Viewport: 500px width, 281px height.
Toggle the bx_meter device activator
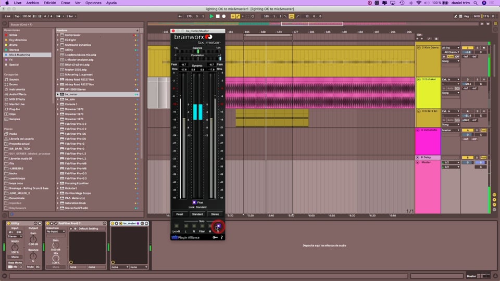113,223
